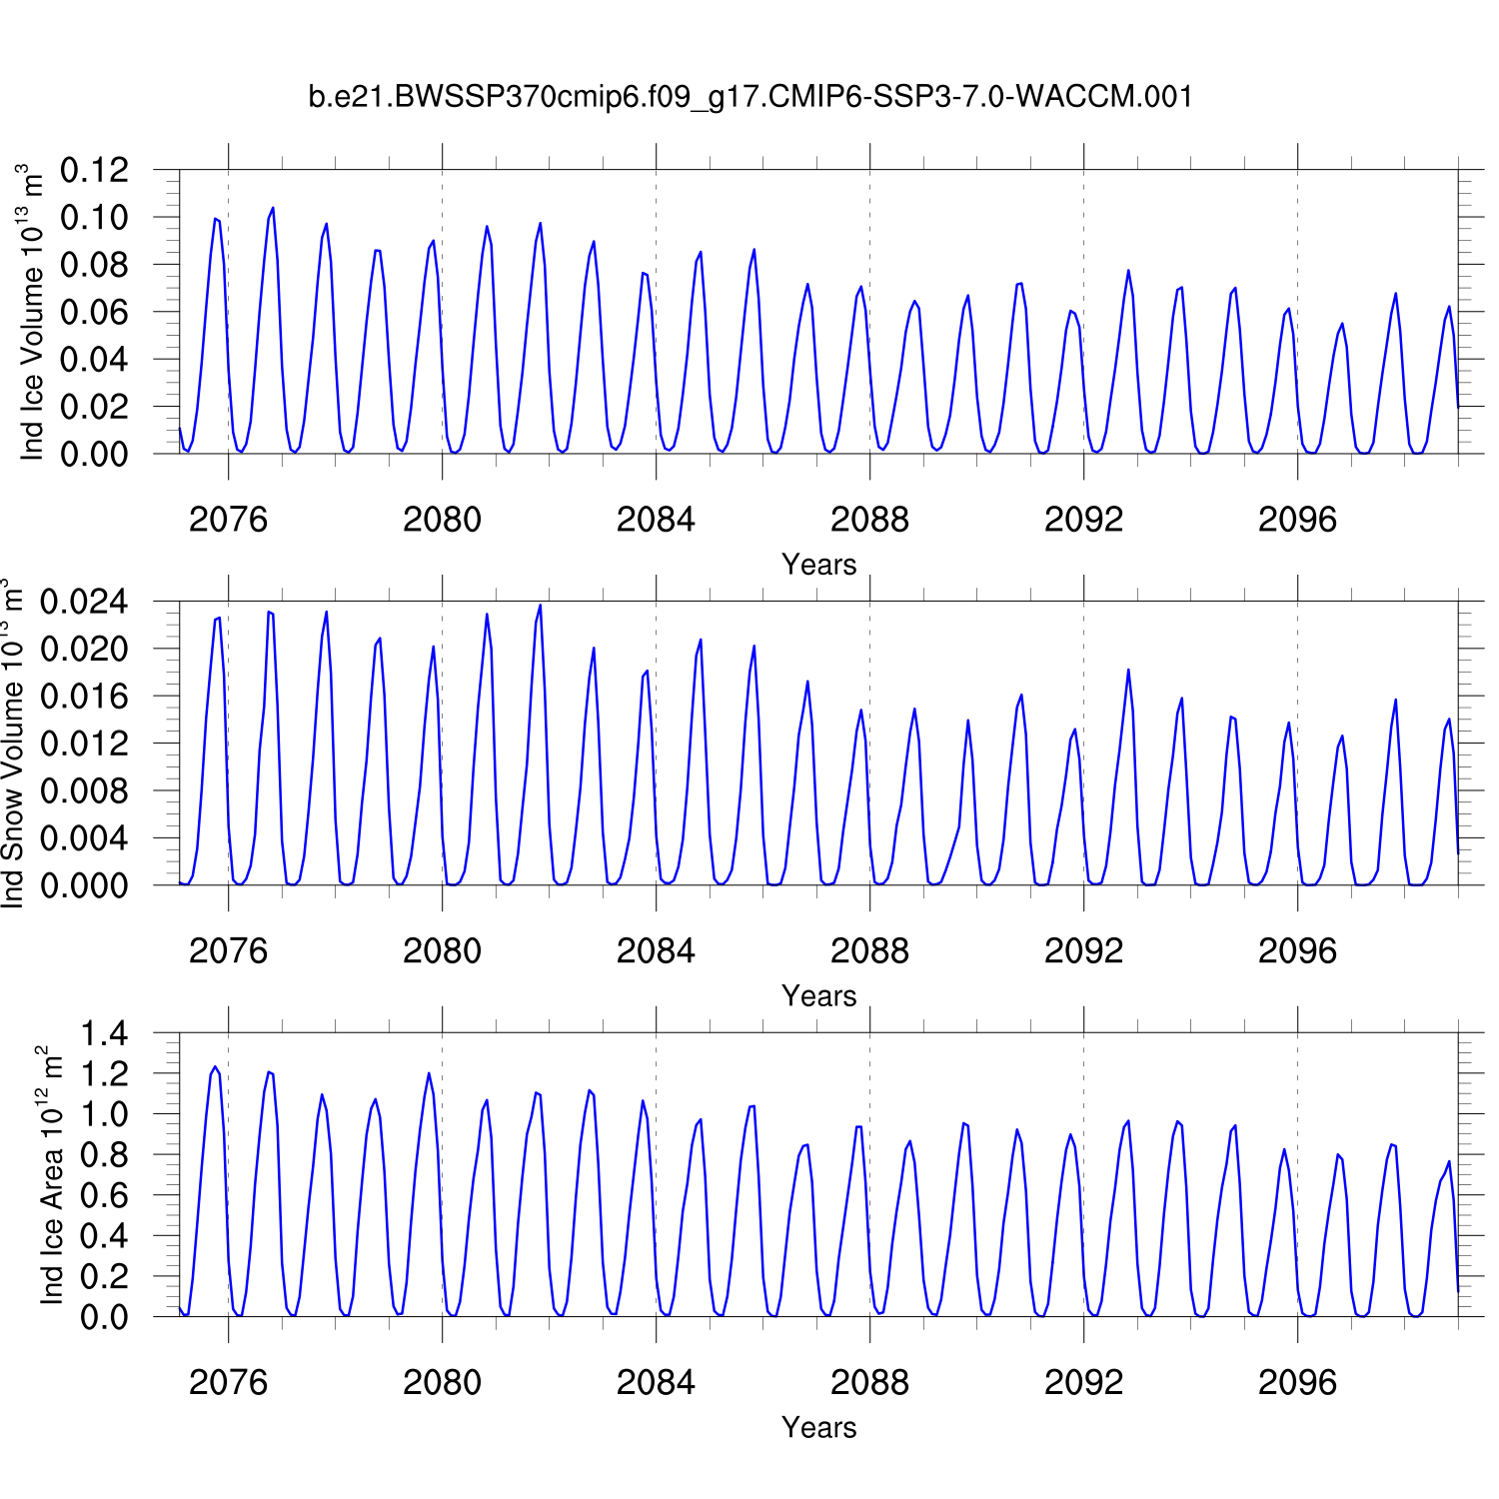Viewport: 1499px width, 1499px height.
Task: Click 2088 tick label below ice area plot
Action: (869, 1383)
